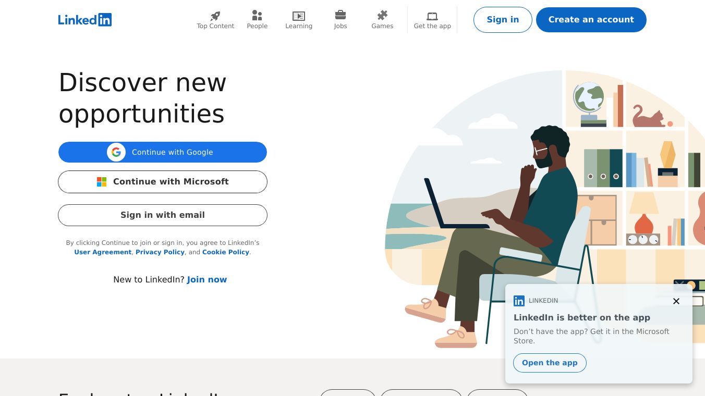Open Games via the puzzle piece icon
This screenshot has height=396, width=705.
point(382,16)
